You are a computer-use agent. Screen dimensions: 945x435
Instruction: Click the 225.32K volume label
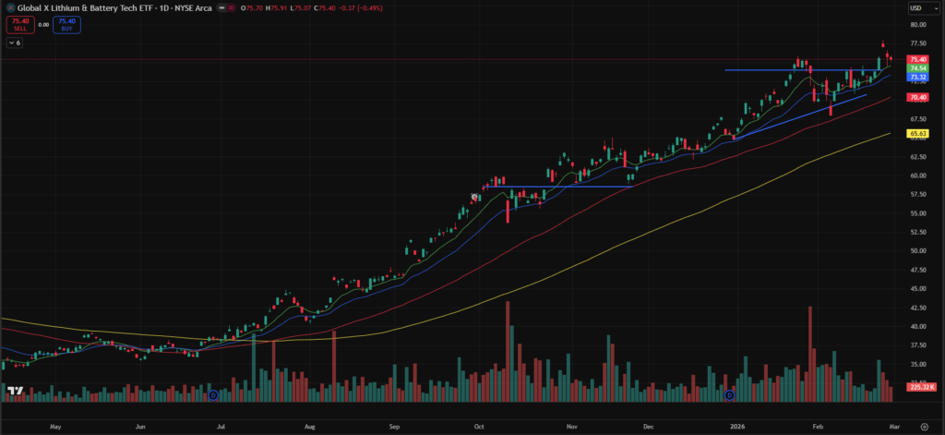[920, 387]
